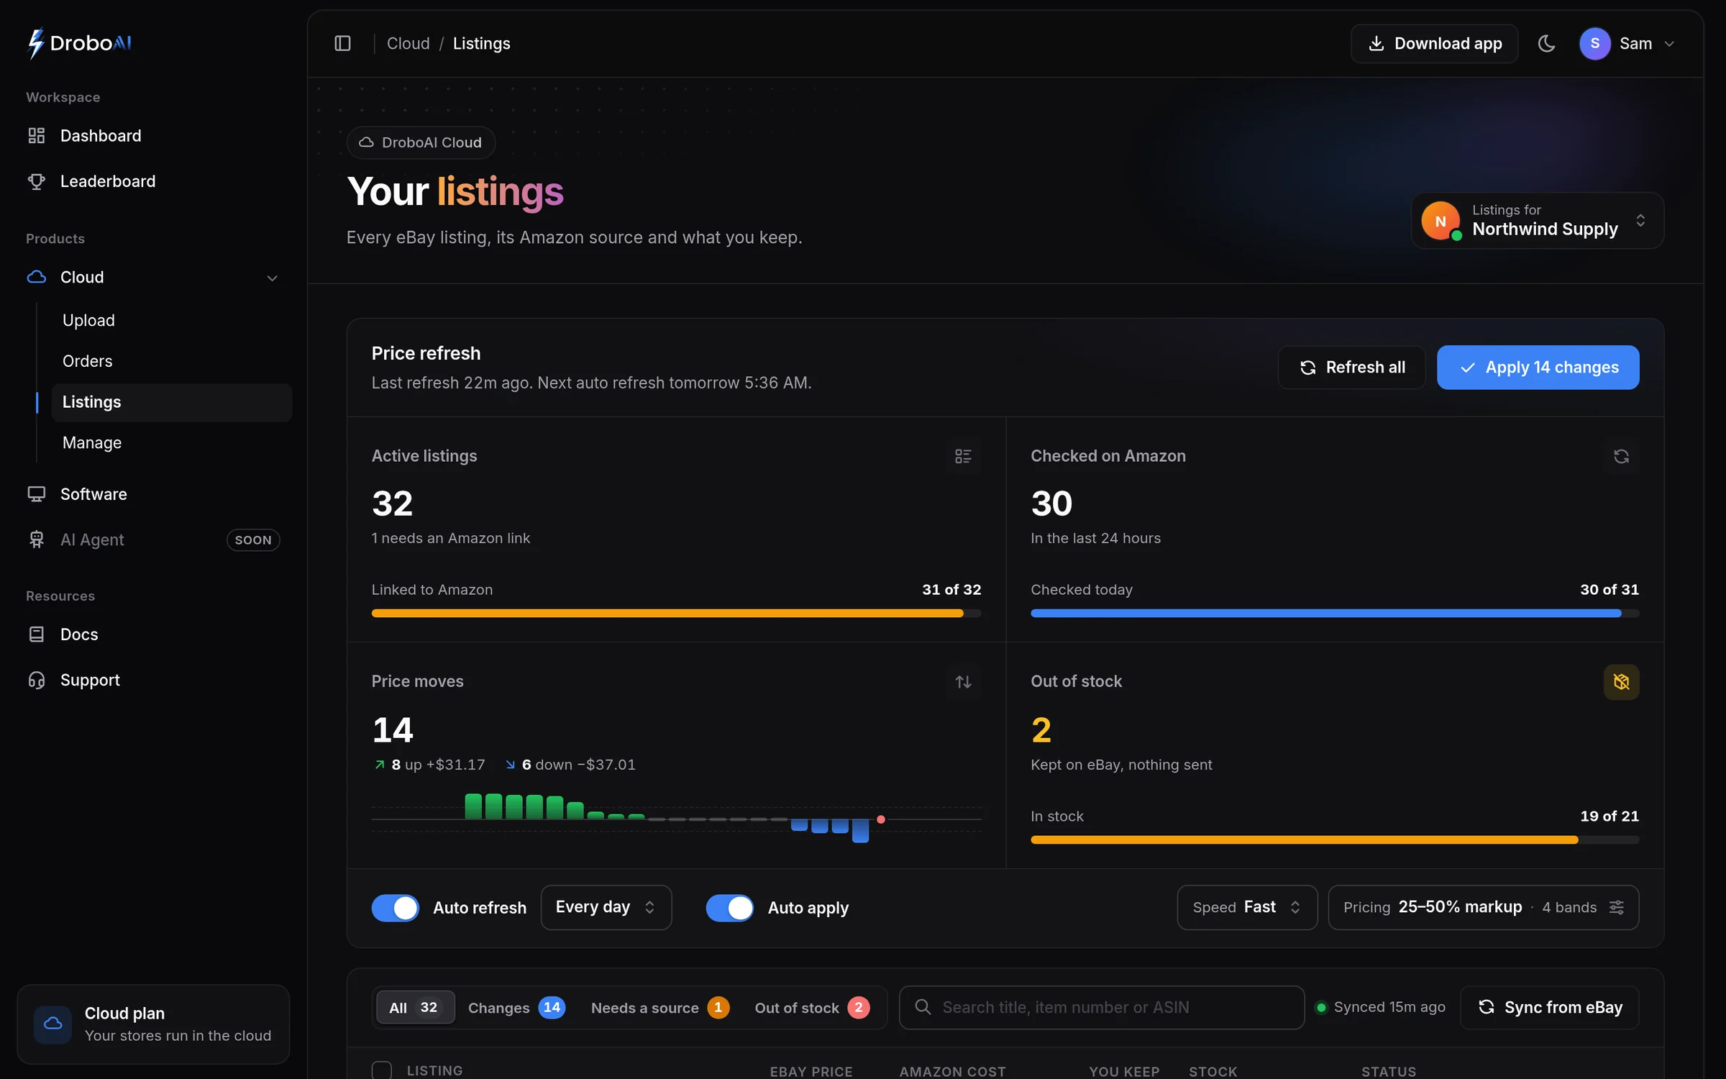Image resolution: width=1726 pixels, height=1079 pixels.
Task: Click Sam's purple avatar
Action: click(1594, 44)
